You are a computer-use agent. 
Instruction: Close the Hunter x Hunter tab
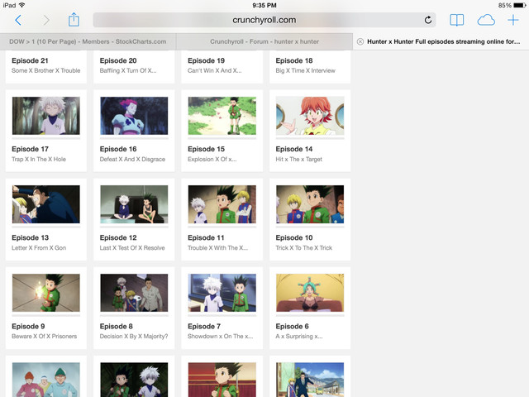pyautogui.click(x=360, y=41)
